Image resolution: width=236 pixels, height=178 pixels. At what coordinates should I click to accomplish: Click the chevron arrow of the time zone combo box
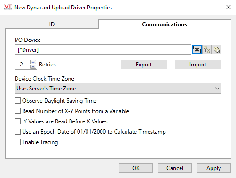click(x=217, y=89)
